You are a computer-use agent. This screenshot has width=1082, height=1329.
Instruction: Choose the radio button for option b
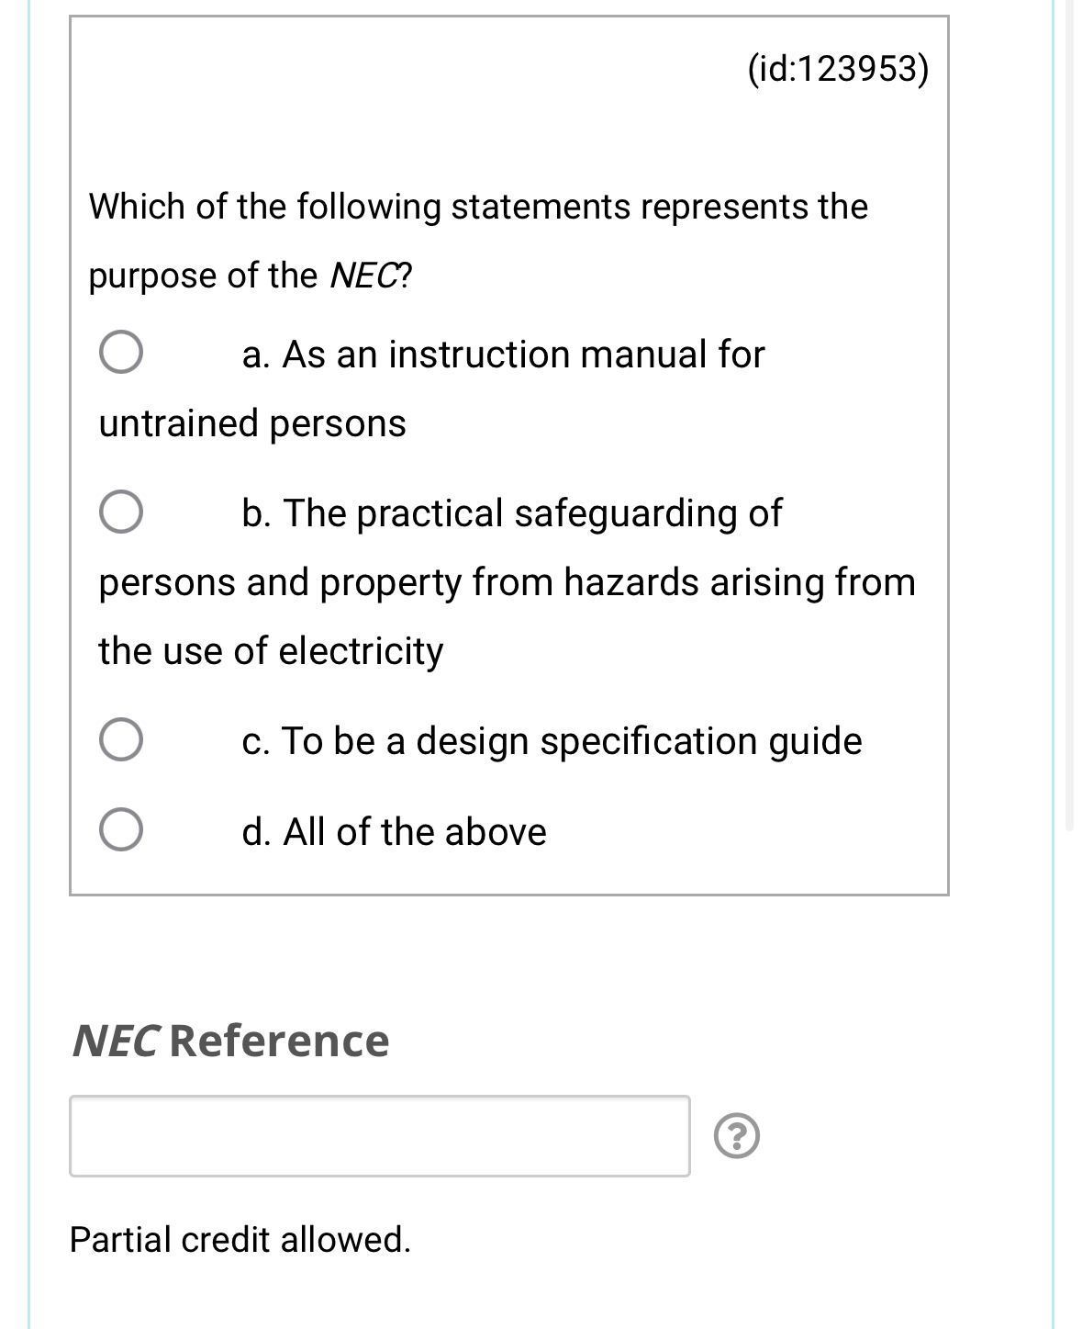point(121,512)
